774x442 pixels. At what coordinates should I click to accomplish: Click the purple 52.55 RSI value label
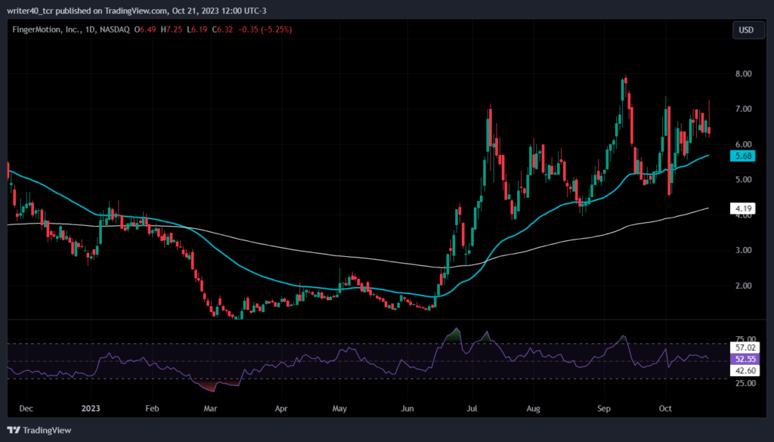(743, 359)
